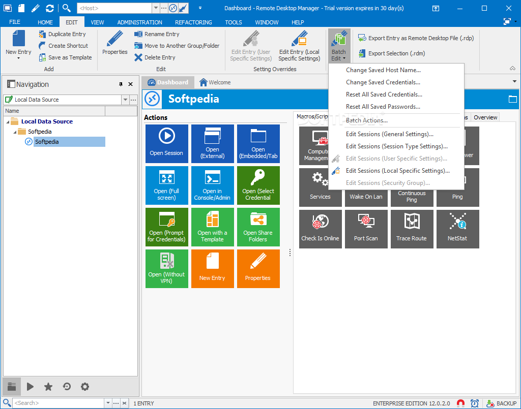Click Create Shortcut in the ribbon
The width and height of the screenshot is (521, 409).
(x=63, y=46)
